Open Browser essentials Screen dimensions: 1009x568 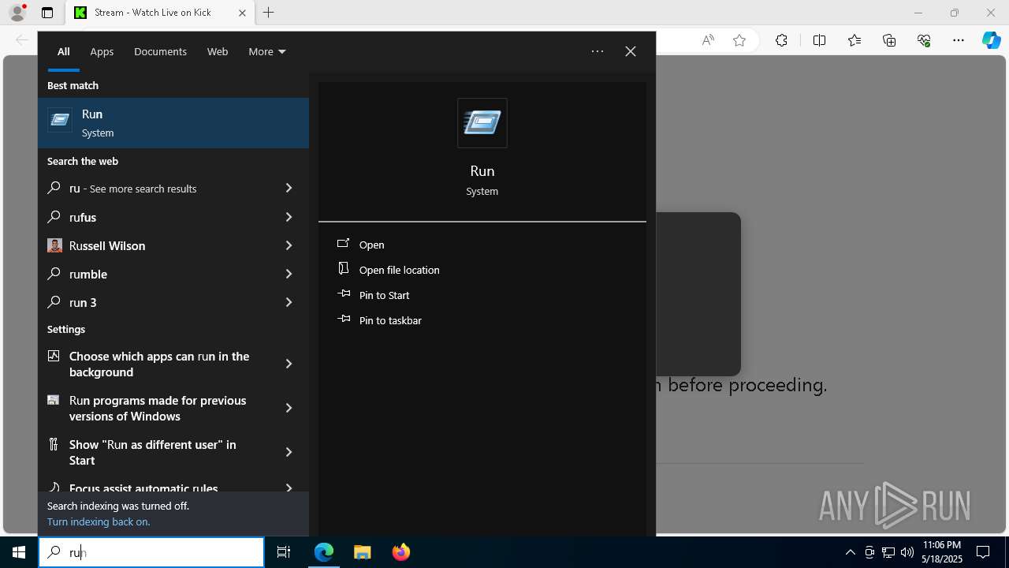[x=924, y=40]
